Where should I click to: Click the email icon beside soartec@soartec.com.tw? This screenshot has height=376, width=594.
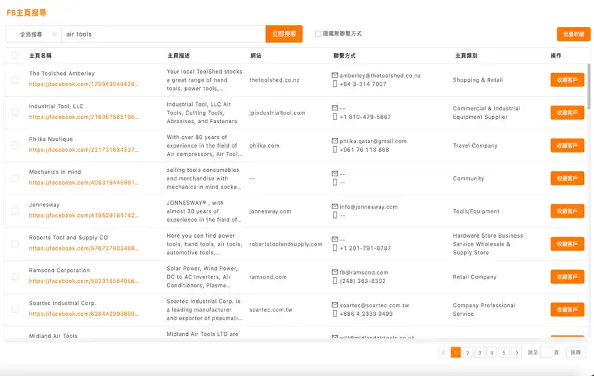click(335, 305)
